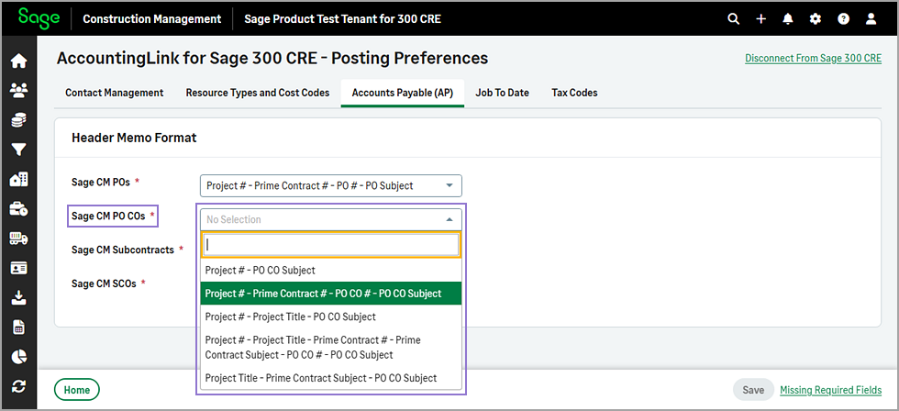Open the help question mark icon
The height and width of the screenshot is (411, 899).
(x=843, y=19)
